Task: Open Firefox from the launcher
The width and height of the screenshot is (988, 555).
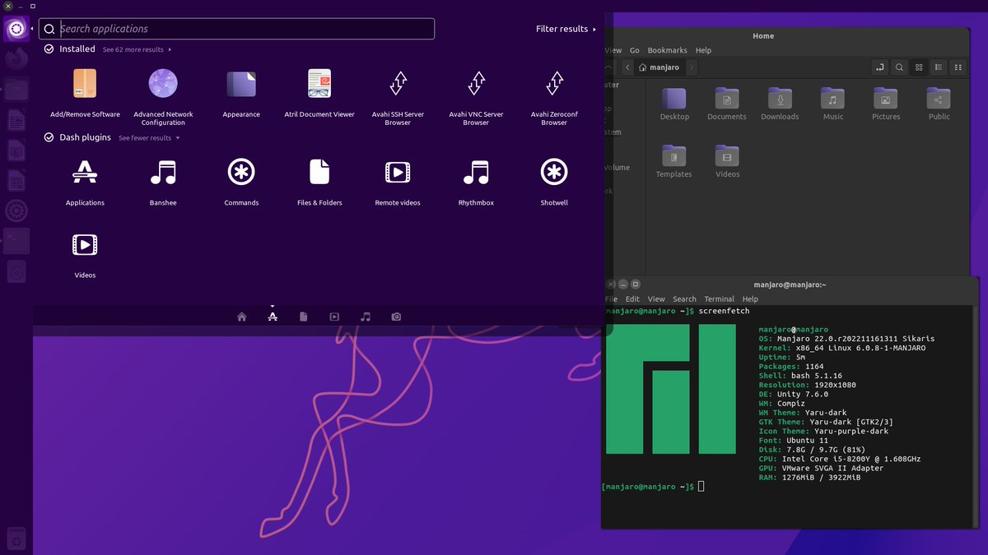Action: [16, 59]
